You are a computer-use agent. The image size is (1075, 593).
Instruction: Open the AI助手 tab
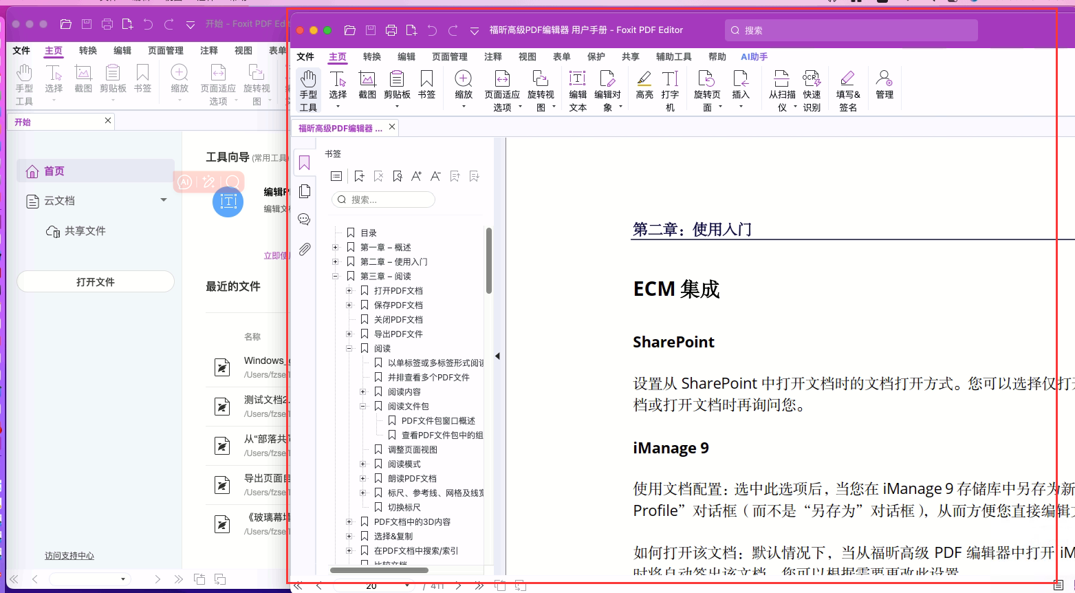coord(754,56)
